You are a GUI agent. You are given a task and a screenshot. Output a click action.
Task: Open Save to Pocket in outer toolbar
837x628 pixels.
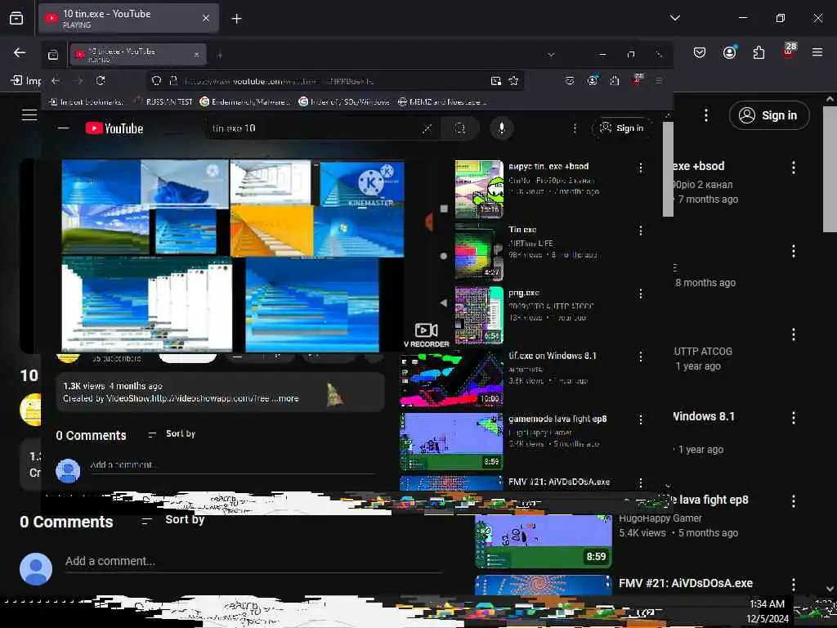click(700, 52)
